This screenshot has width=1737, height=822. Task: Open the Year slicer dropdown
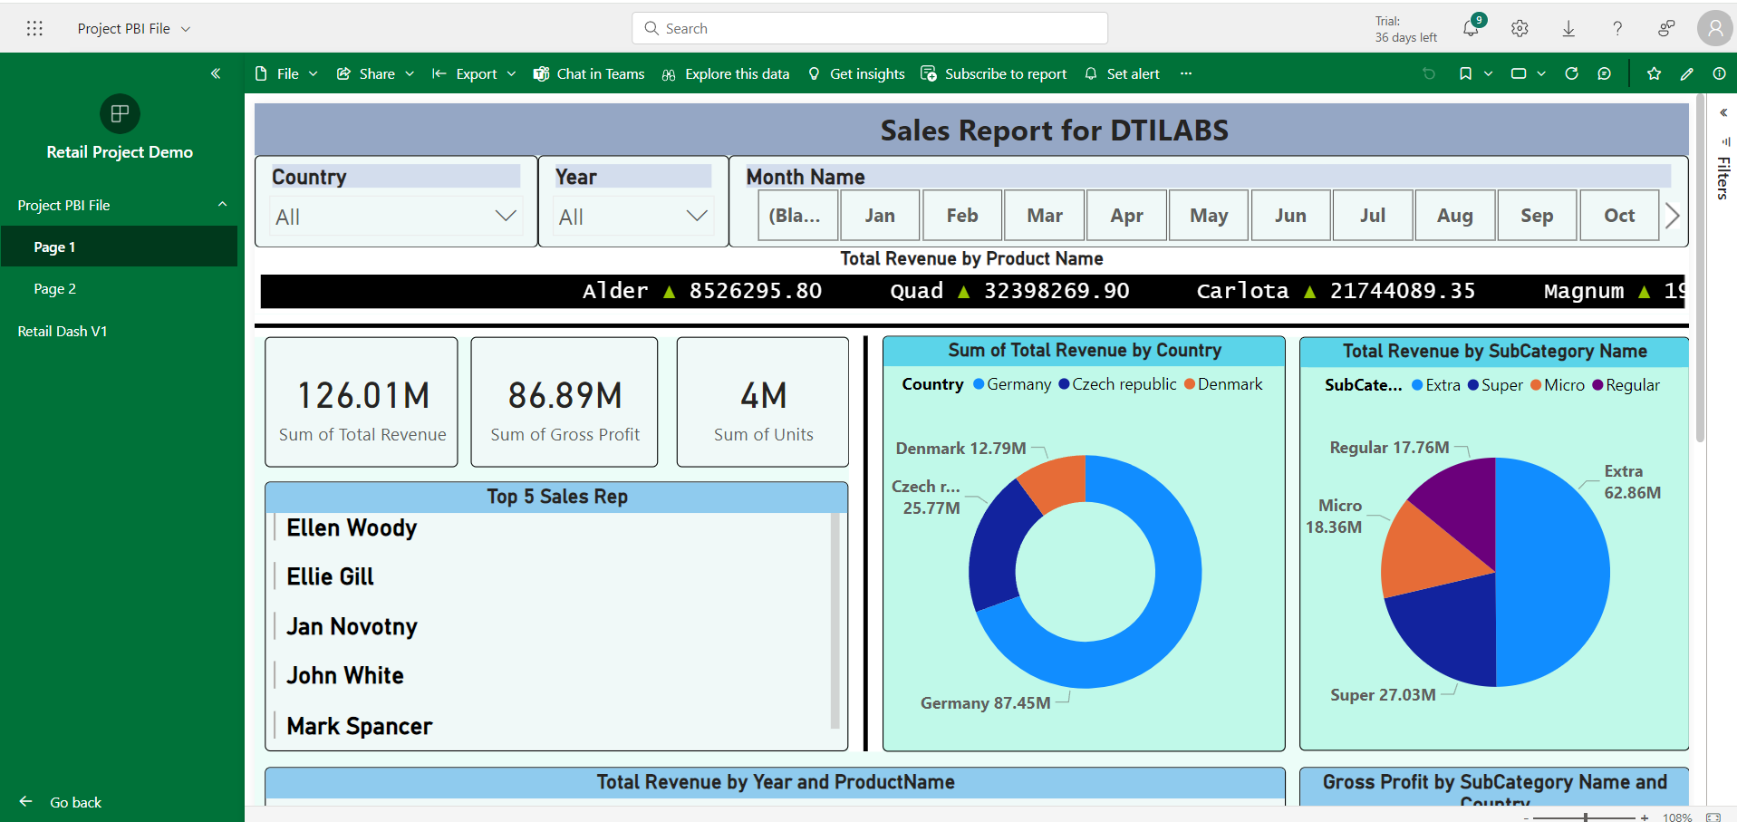click(696, 216)
